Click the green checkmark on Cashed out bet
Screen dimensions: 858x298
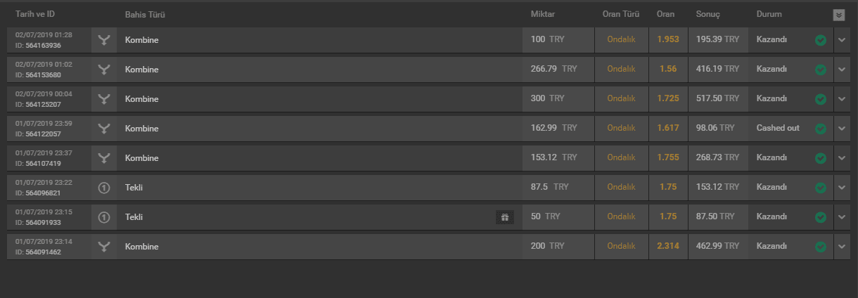pyautogui.click(x=820, y=129)
